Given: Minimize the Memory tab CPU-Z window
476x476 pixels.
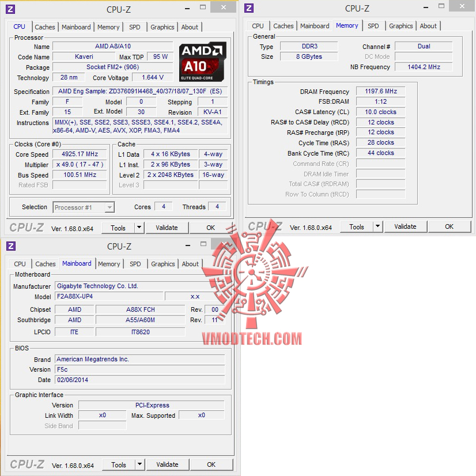Looking at the screenshot, I should pos(426,7).
